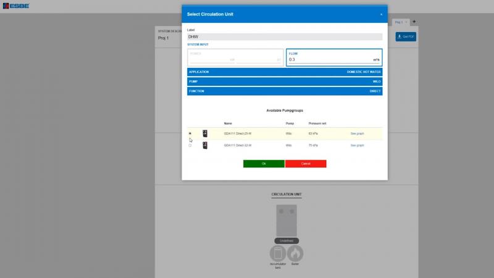See graph for GDA111 Direct-32-W
This screenshot has height=278, width=494.
357,145
